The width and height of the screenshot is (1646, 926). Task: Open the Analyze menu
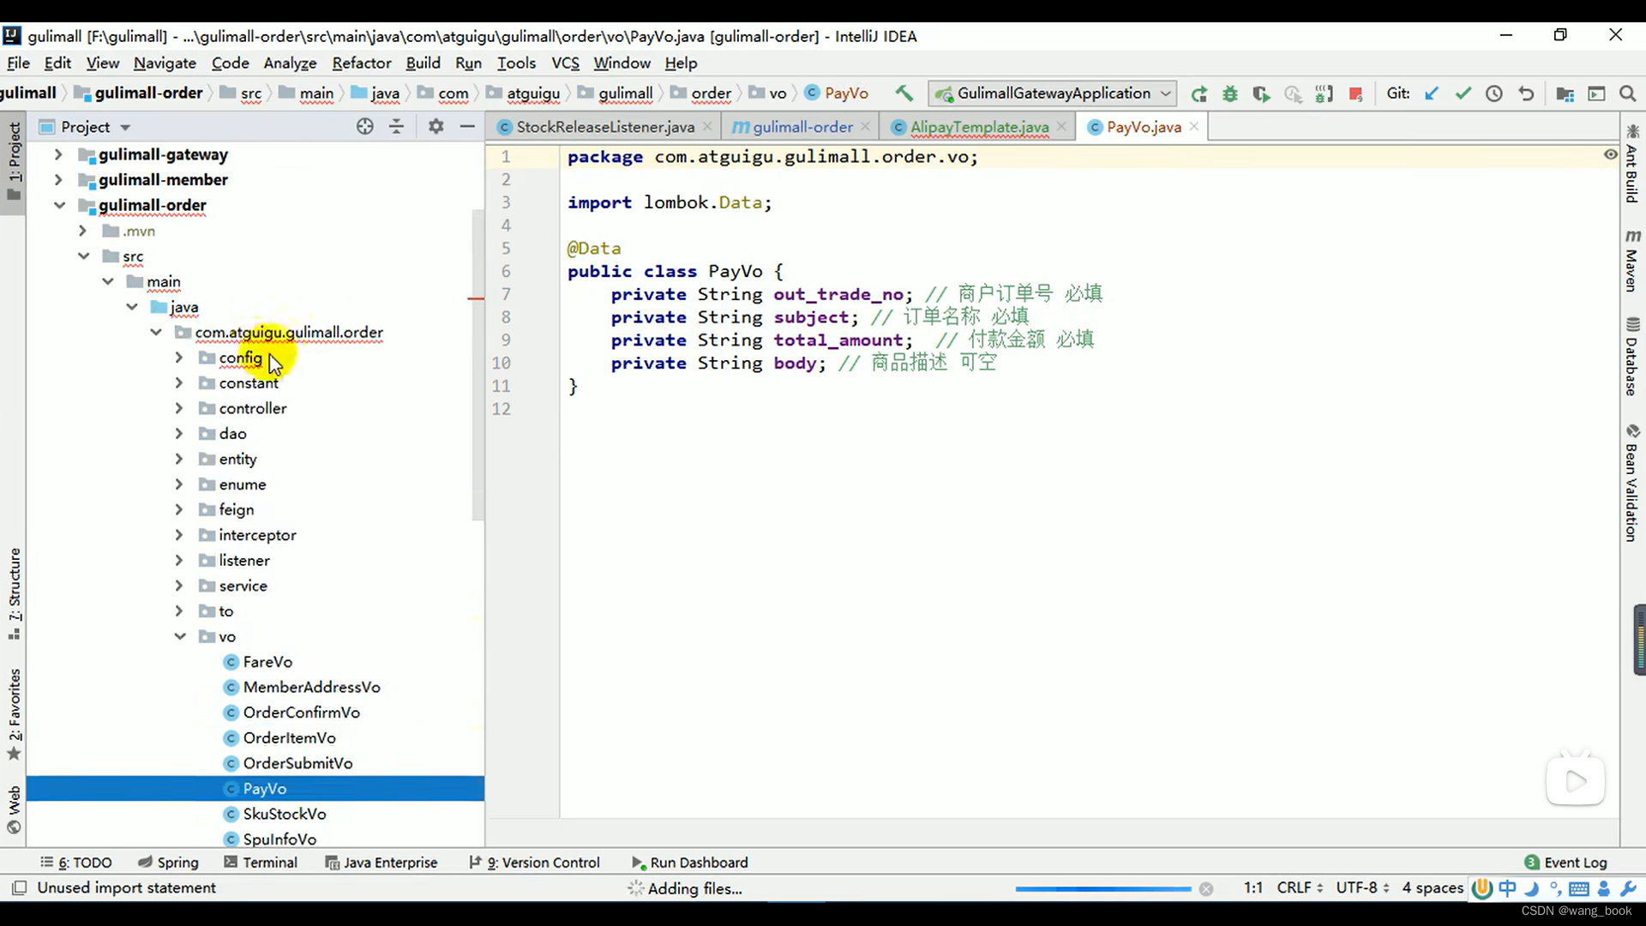290,63
